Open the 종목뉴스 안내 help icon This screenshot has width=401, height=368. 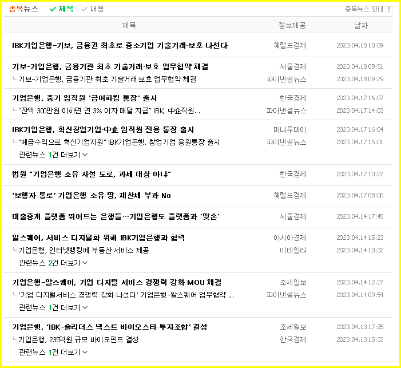point(389,10)
